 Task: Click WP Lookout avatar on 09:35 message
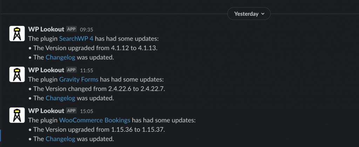17,34
